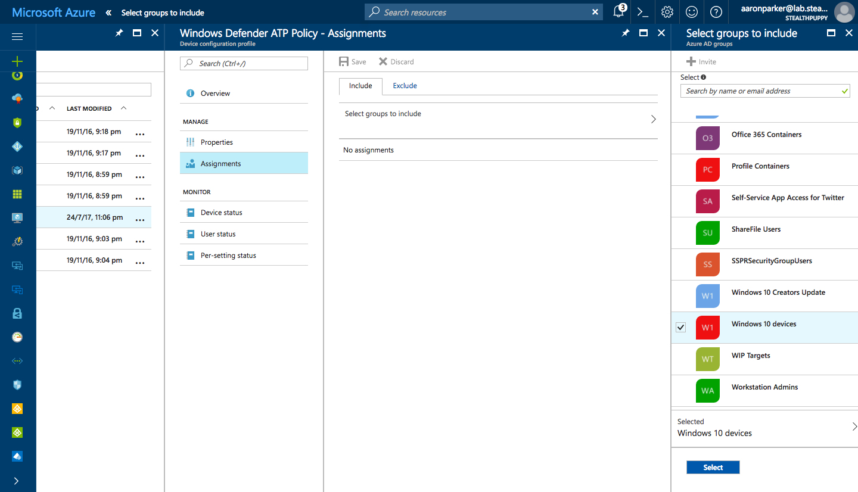
Task: Open the green shield lock sidebar icon
Action: click(x=17, y=123)
